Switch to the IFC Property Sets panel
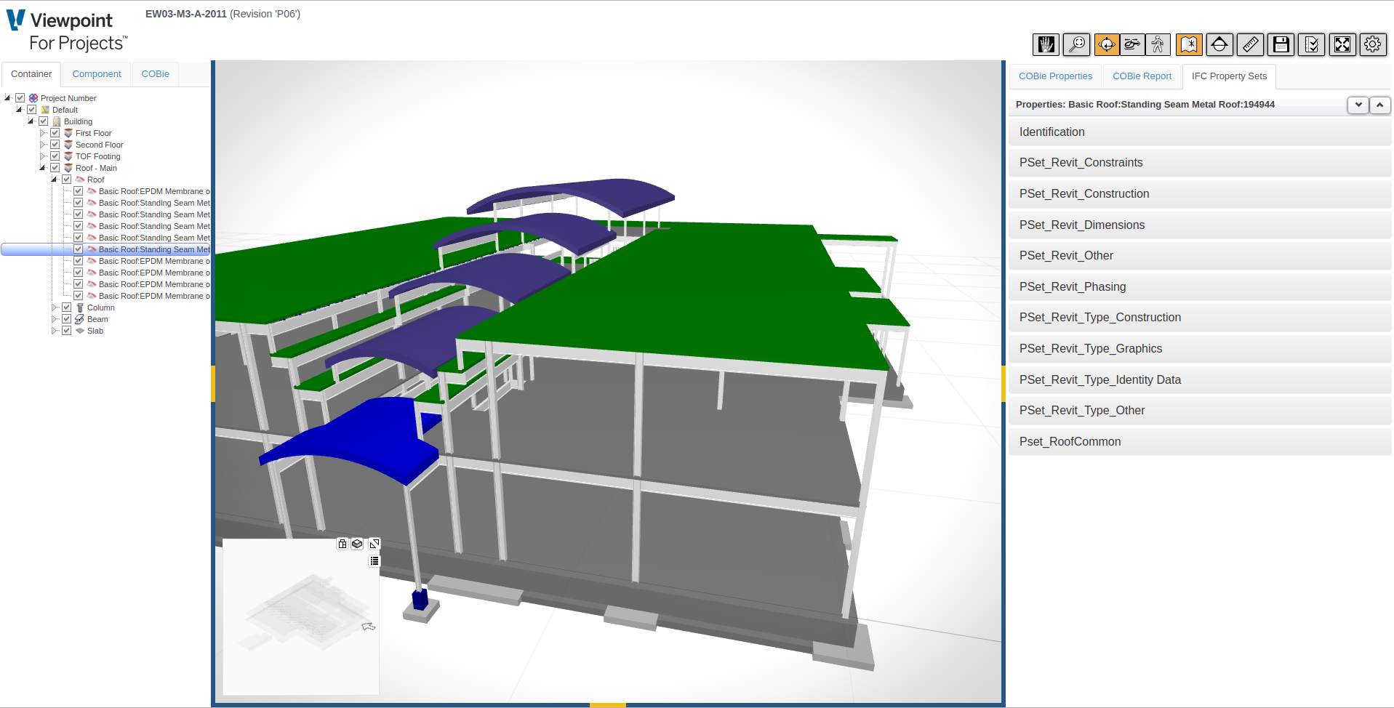 (1229, 76)
